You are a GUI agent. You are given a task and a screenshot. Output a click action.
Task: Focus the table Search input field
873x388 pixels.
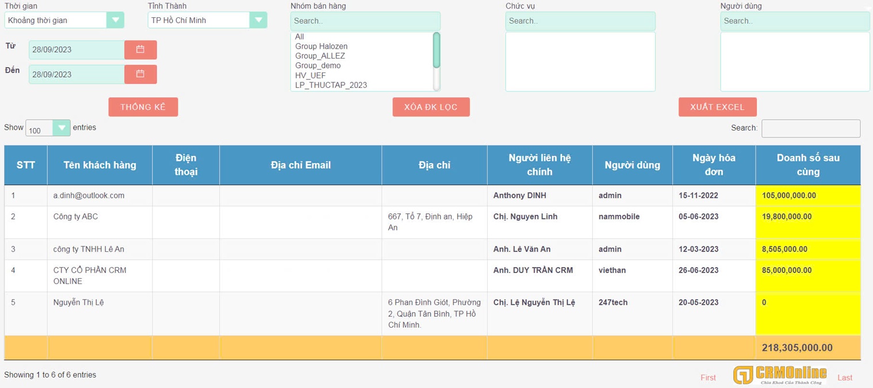coord(810,128)
